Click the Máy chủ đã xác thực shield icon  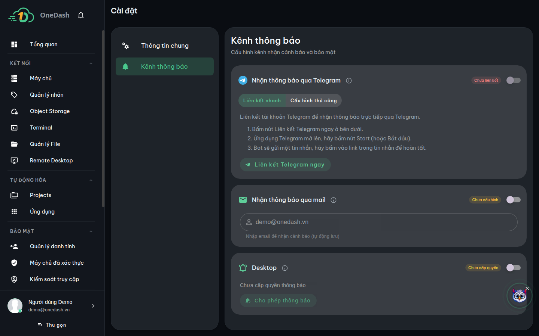(x=14, y=263)
